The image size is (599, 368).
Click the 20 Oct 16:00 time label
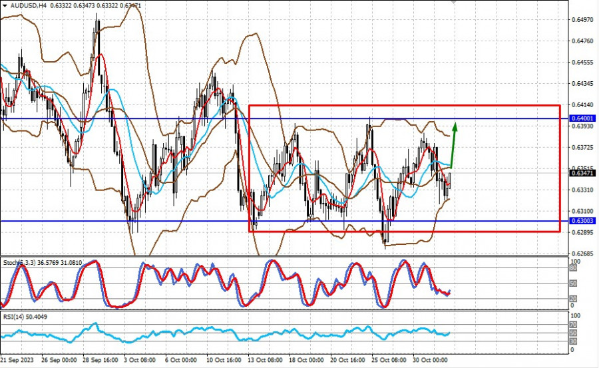347,361
